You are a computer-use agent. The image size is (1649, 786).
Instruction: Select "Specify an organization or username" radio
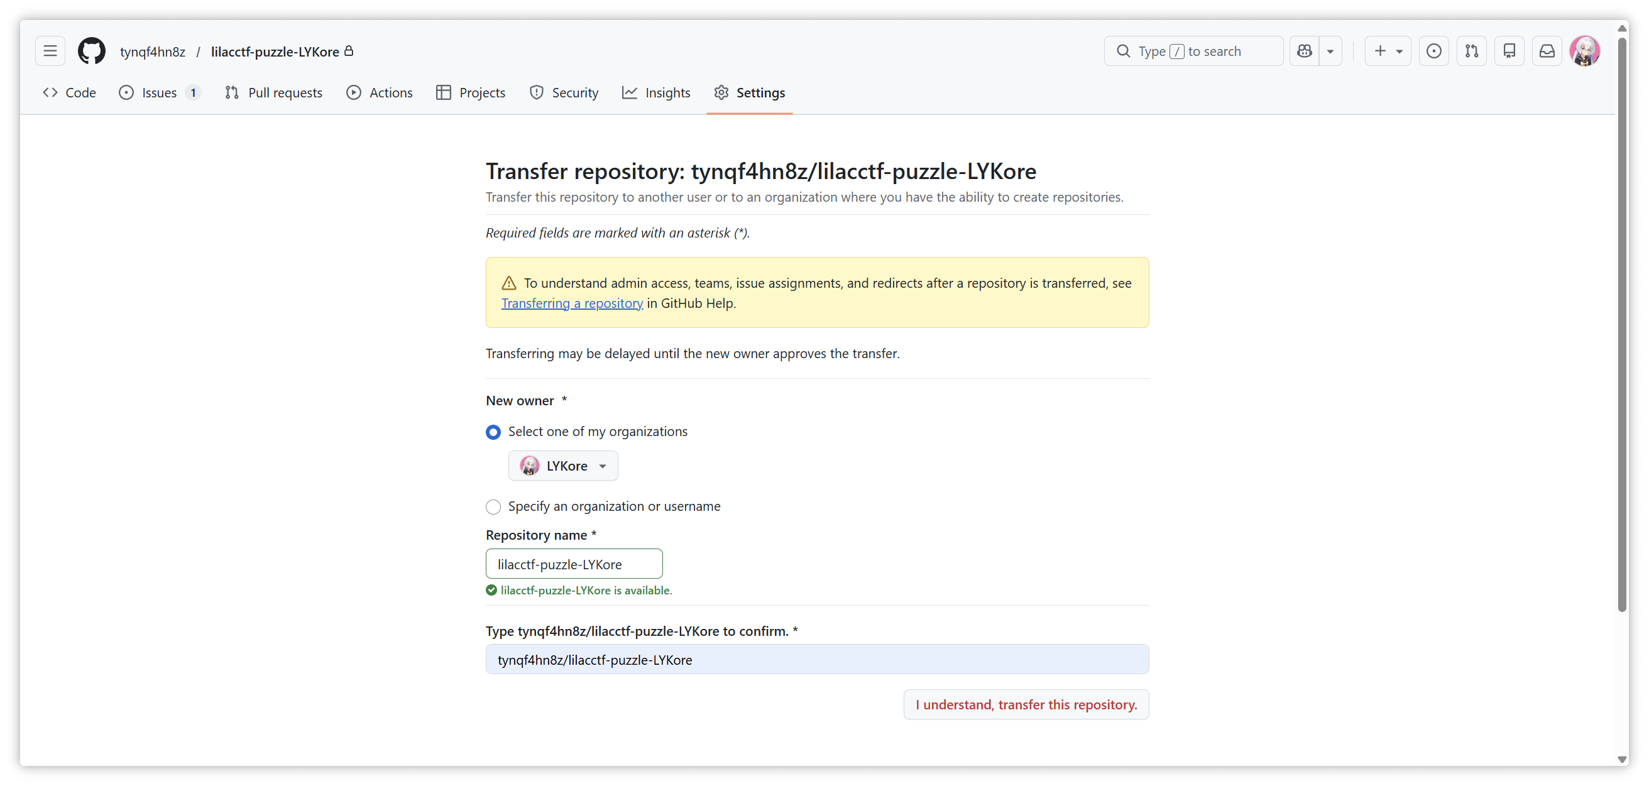[493, 507]
